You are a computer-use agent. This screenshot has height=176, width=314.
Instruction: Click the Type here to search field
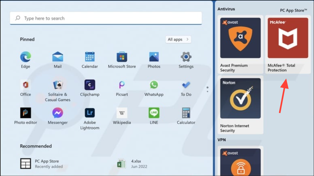pos(106,18)
